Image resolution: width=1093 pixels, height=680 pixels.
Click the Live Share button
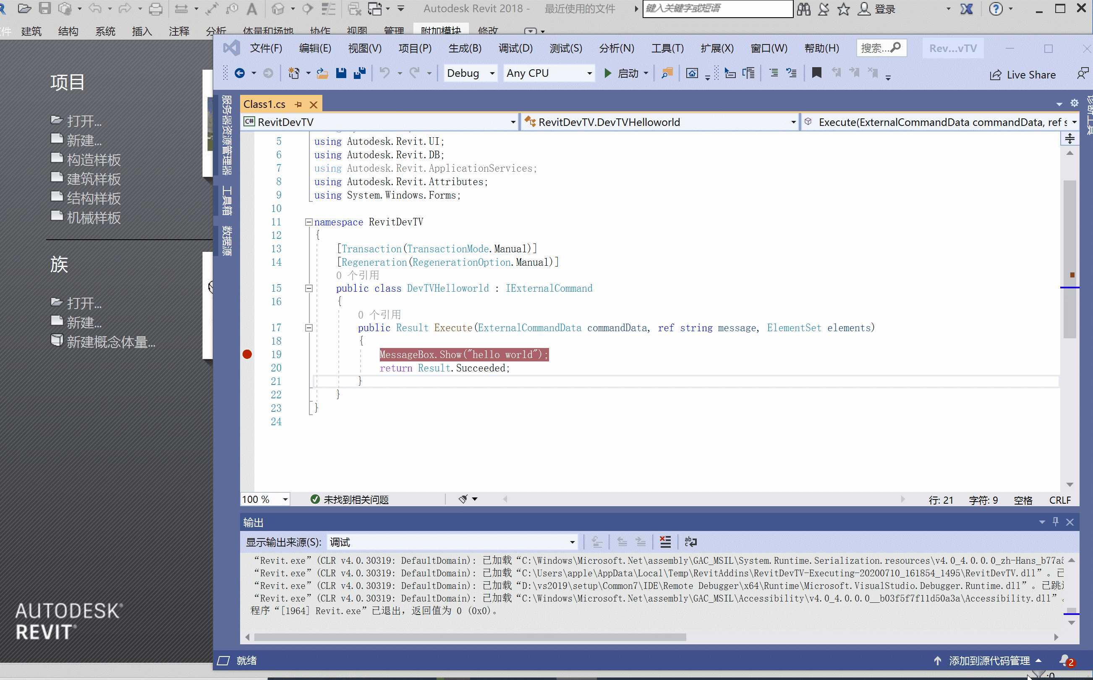click(1023, 75)
